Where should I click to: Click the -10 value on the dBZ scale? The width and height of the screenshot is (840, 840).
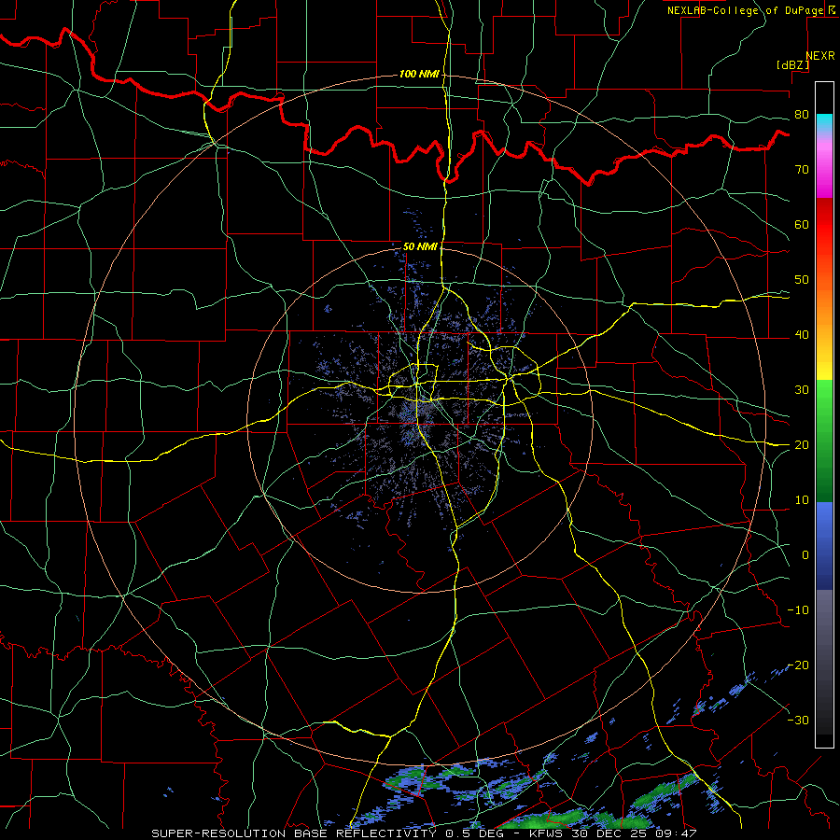pos(798,610)
